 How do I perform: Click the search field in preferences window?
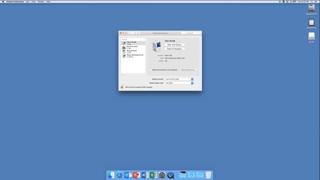point(191,33)
